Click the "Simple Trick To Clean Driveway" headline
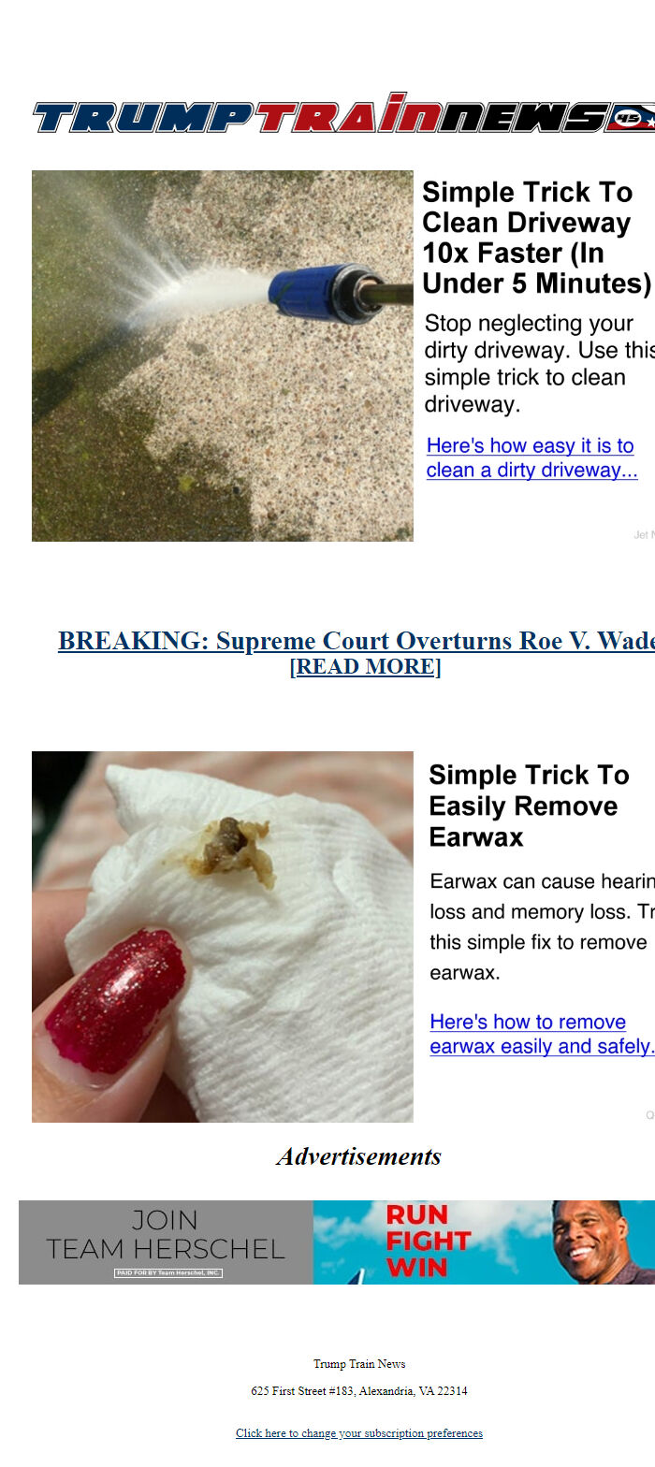This screenshot has width=655, height=1467. 538,238
